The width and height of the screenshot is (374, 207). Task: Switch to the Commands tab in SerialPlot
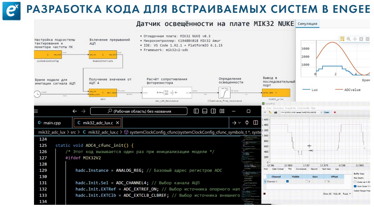pyautogui.click(x=301, y=169)
